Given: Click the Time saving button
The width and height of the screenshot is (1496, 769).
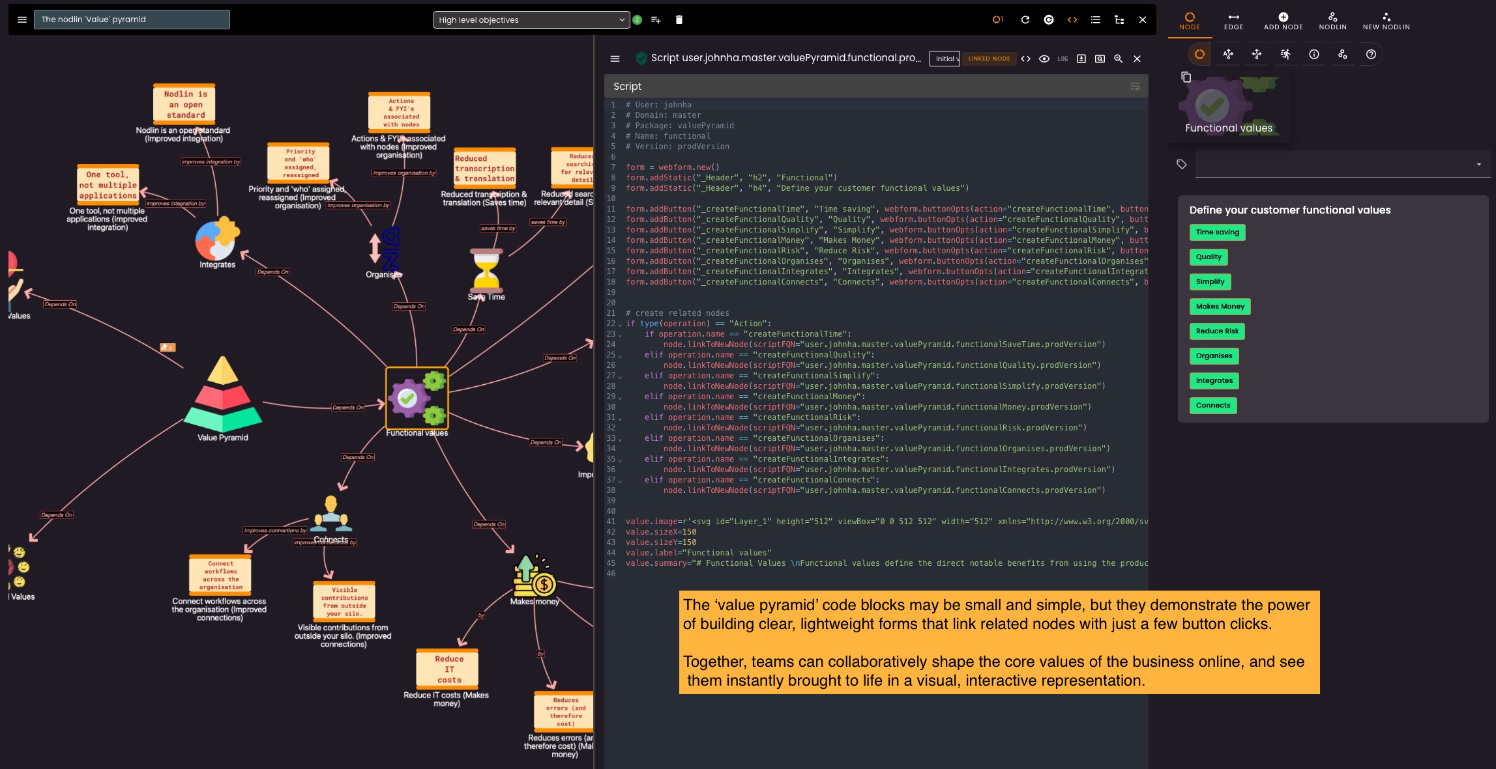Looking at the screenshot, I should [x=1217, y=232].
